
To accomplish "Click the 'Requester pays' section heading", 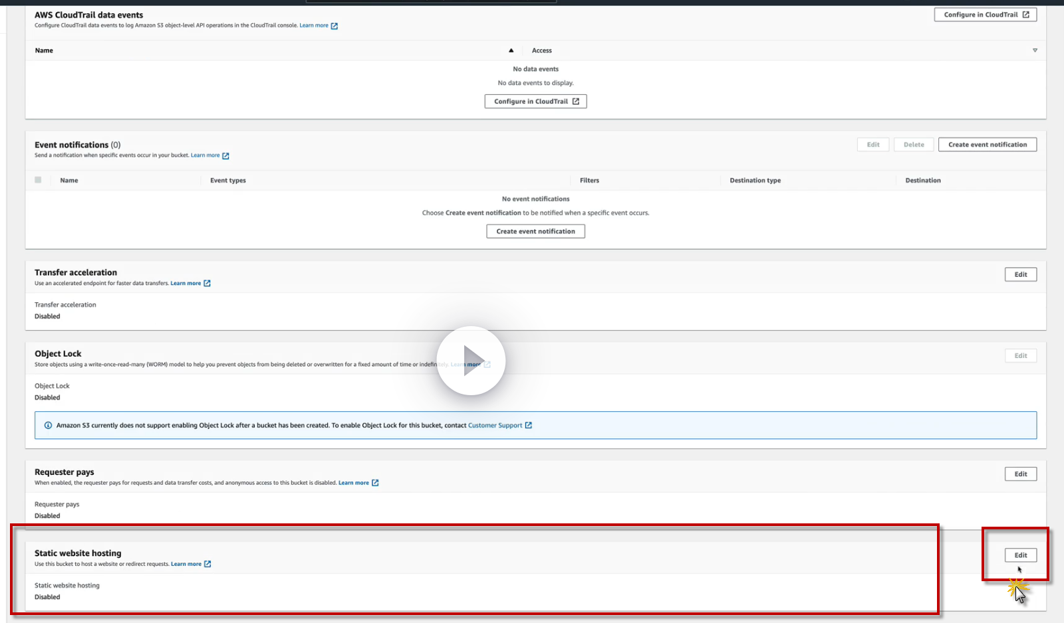I will pyautogui.click(x=65, y=472).
